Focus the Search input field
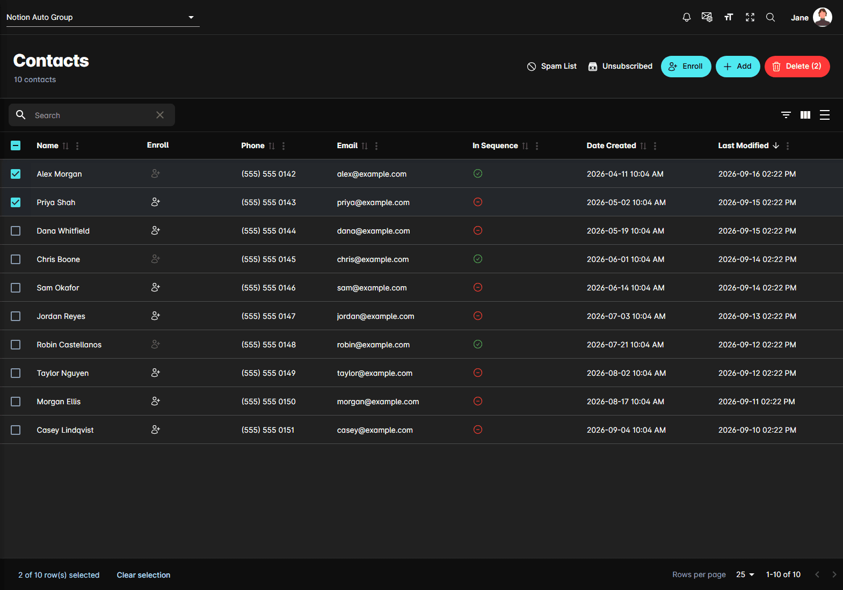 click(x=92, y=115)
